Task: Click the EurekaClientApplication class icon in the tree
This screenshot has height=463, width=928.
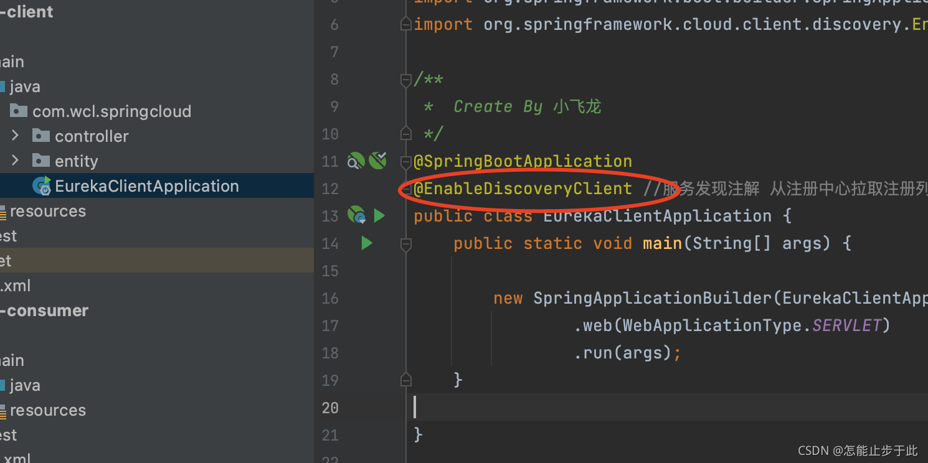Action: click(x=42, y=185)
